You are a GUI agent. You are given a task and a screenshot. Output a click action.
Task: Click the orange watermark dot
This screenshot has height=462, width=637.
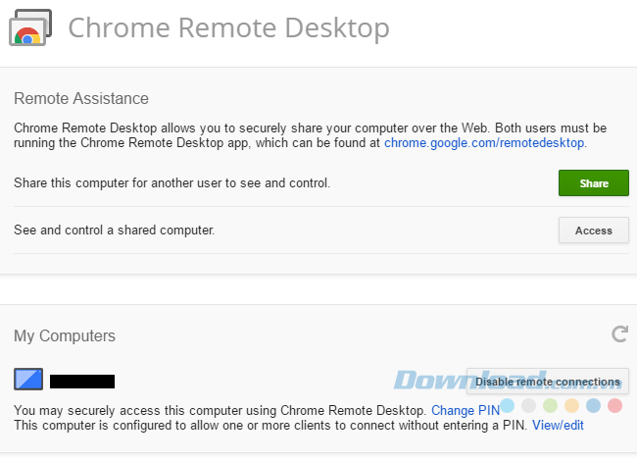tap(572, 405)
